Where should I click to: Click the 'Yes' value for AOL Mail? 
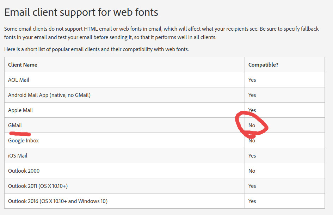pos(252,80)
